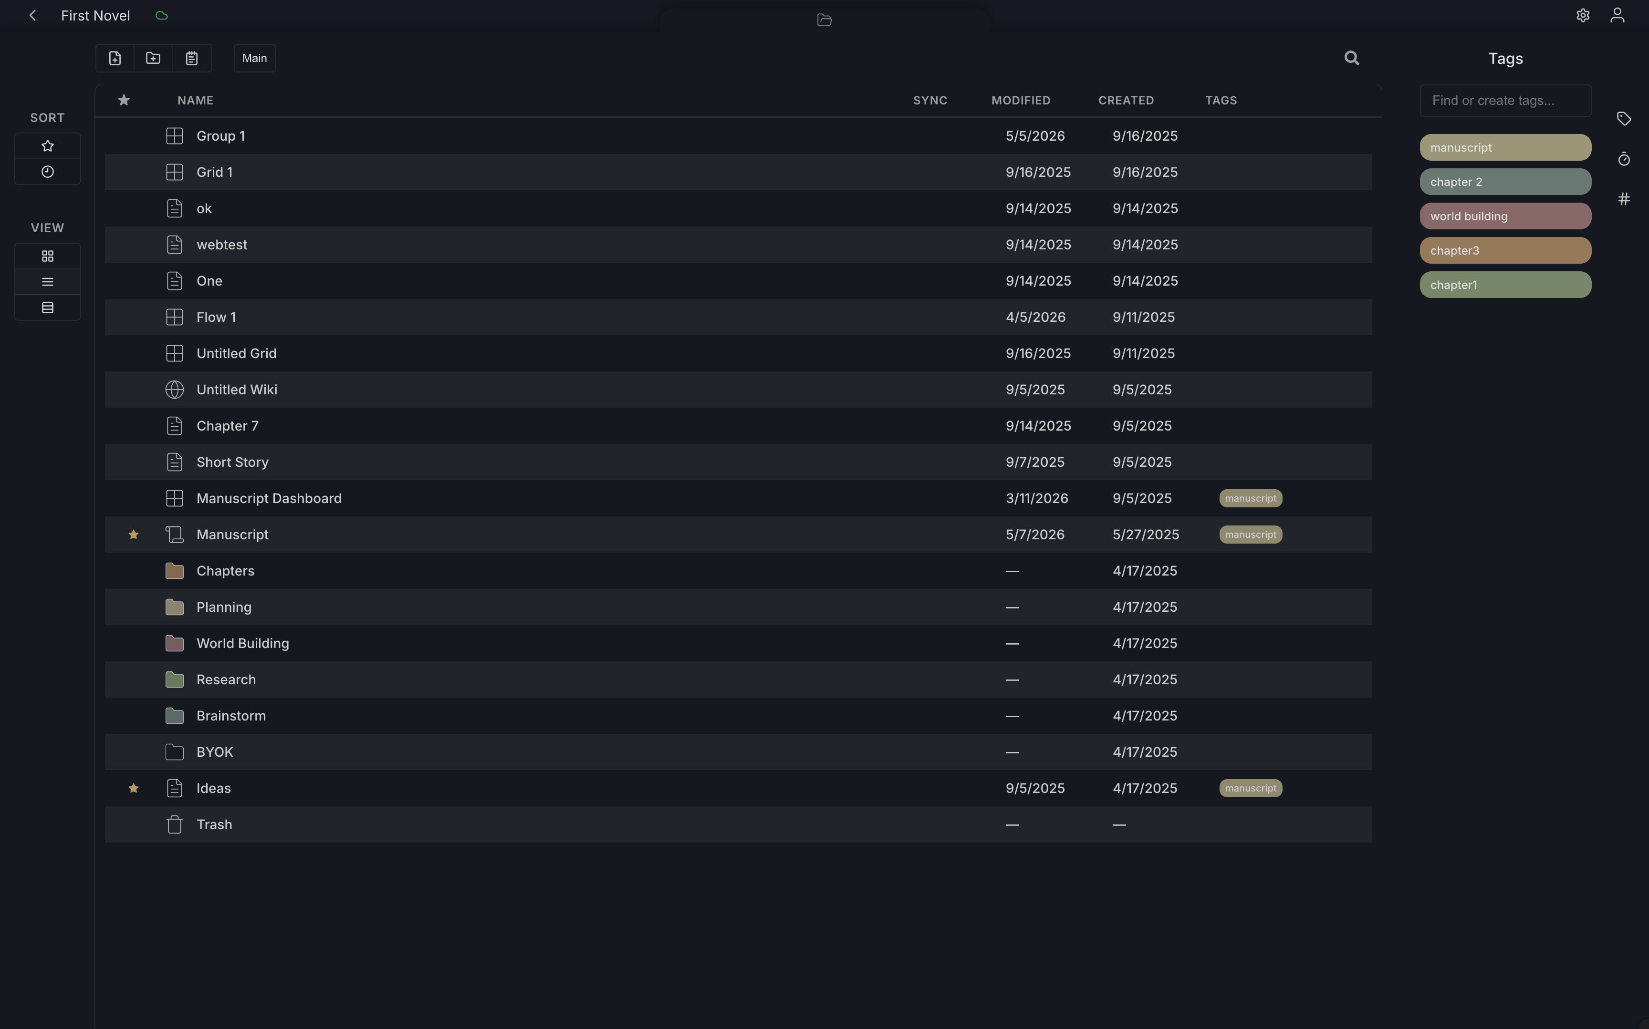The width and height of the screenshot is (1649, 1029).
Task: Open the BYOK folder icon
Action: coord(174,752)
